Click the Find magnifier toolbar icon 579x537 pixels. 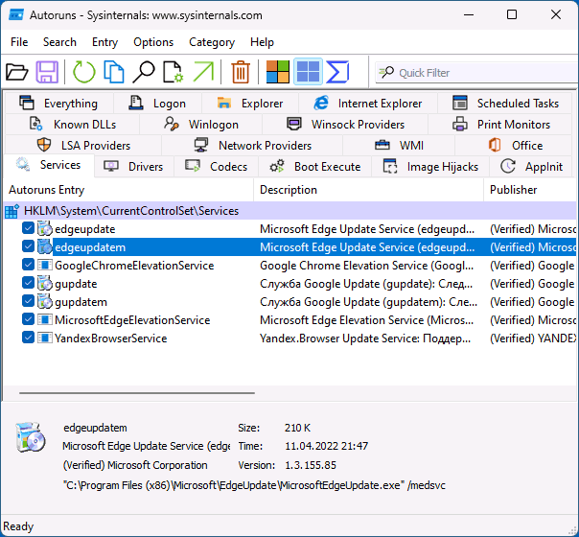tap(144, 72)
